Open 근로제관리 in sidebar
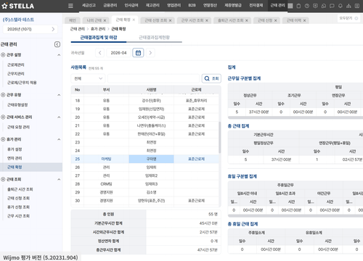Image resolution: width=363 pixels, height=261 pixels. [16, 65]
